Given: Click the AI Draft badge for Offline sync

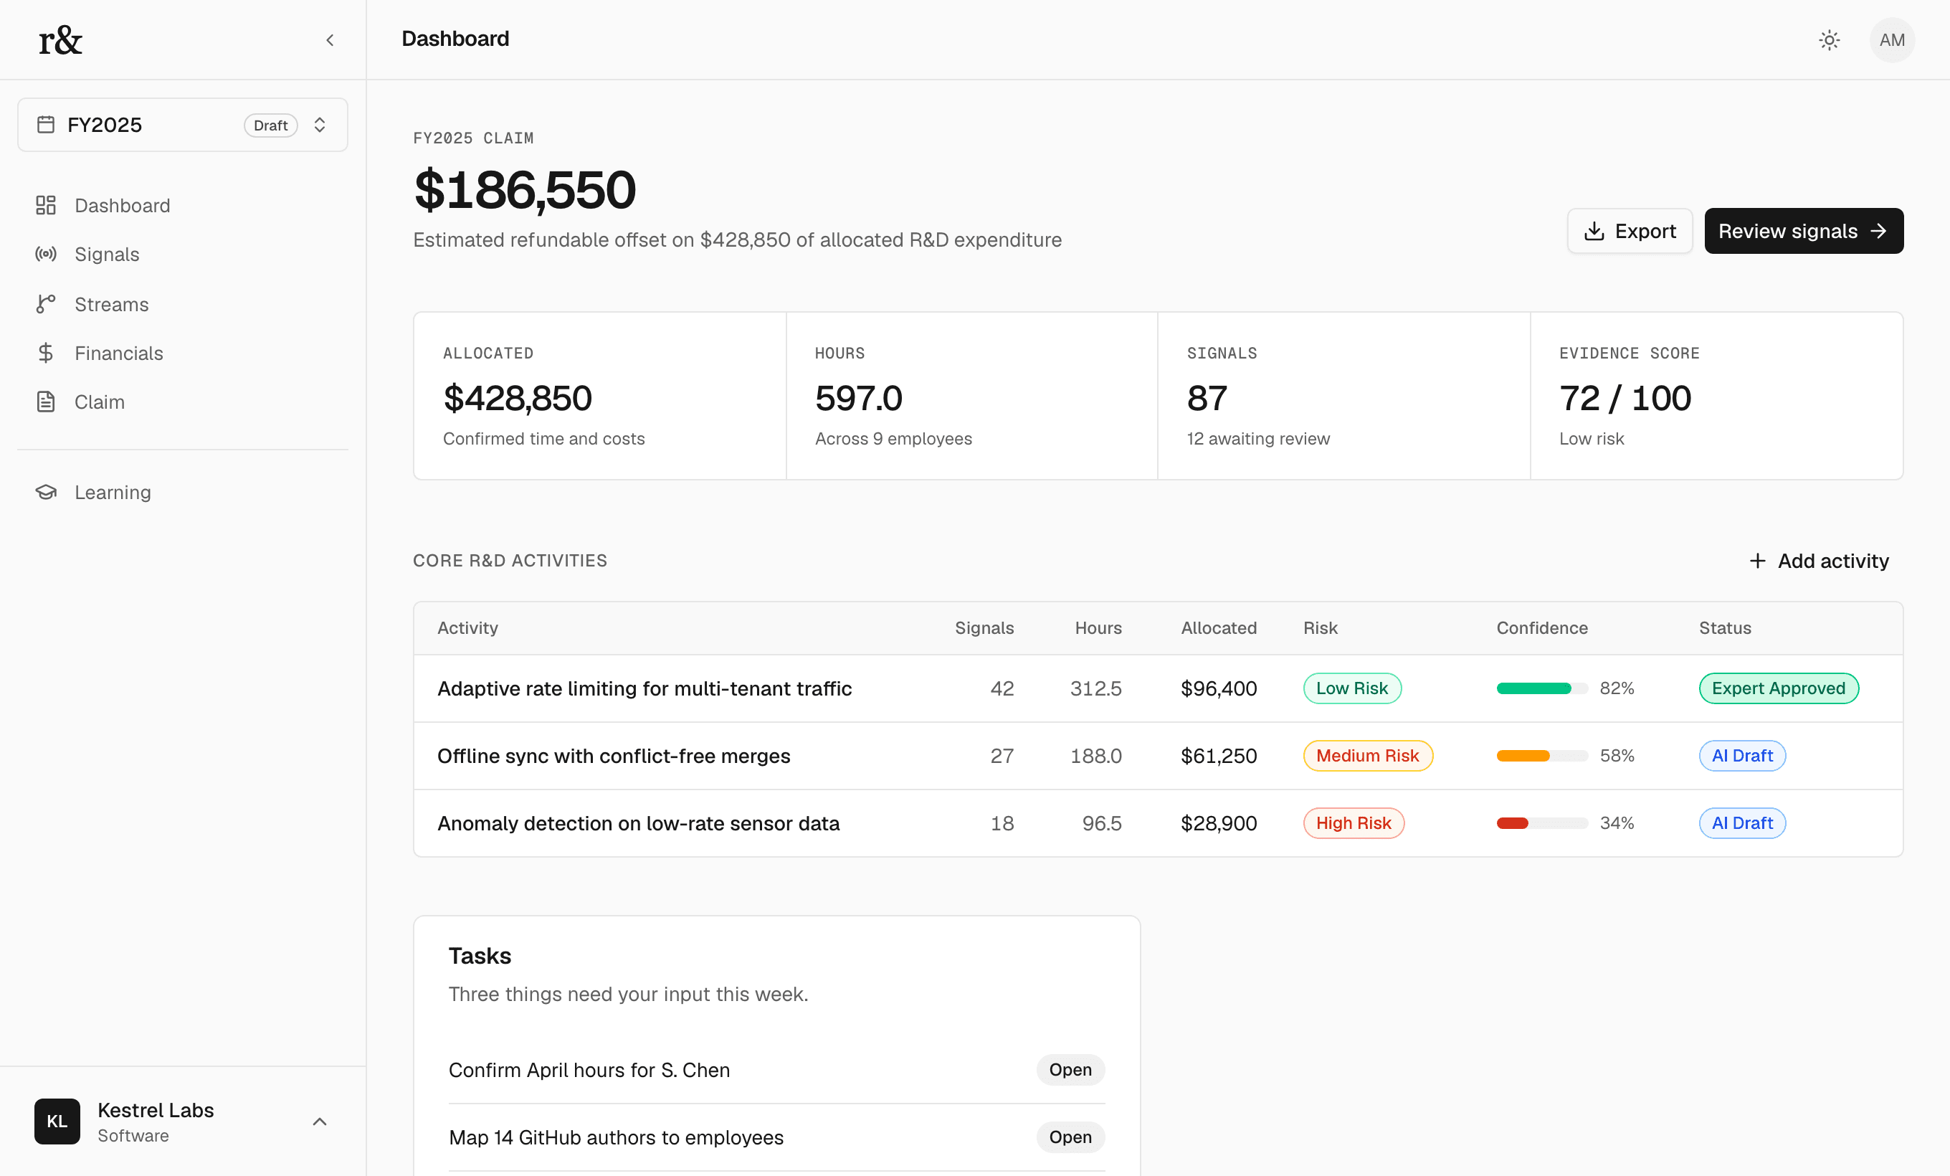Looking at the screenshot, I should click(1742, 756).
